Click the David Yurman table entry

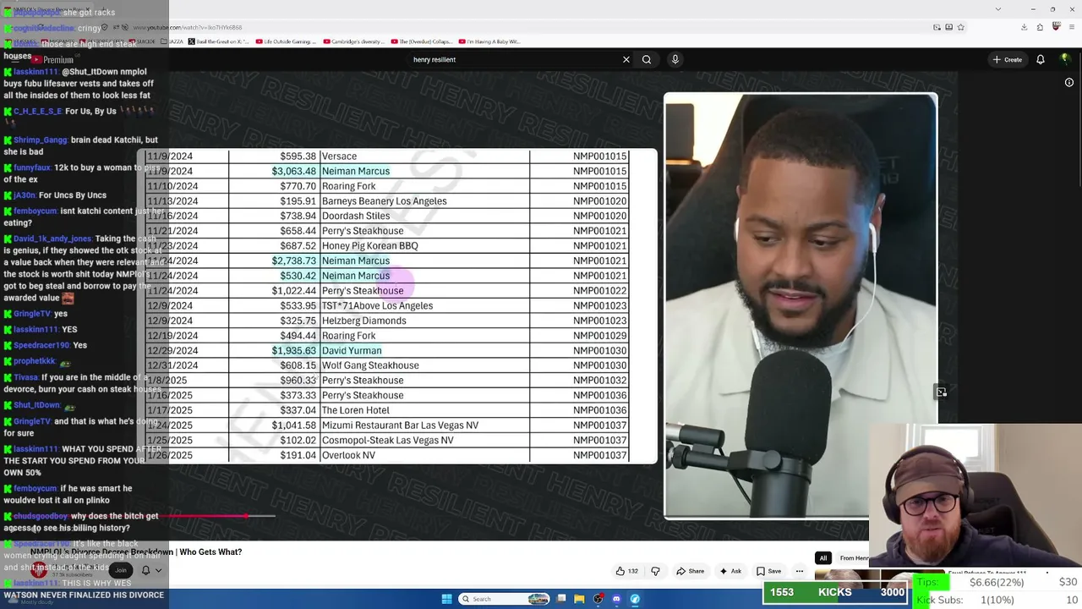[352, 350]
